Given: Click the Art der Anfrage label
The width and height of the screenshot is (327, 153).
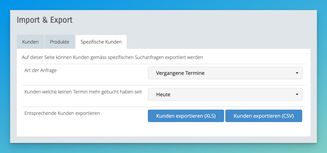Looking at the screenshot, I should (41, 70).
